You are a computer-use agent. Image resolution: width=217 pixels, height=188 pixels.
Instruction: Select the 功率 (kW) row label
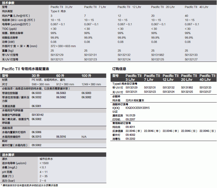(8, 42)
